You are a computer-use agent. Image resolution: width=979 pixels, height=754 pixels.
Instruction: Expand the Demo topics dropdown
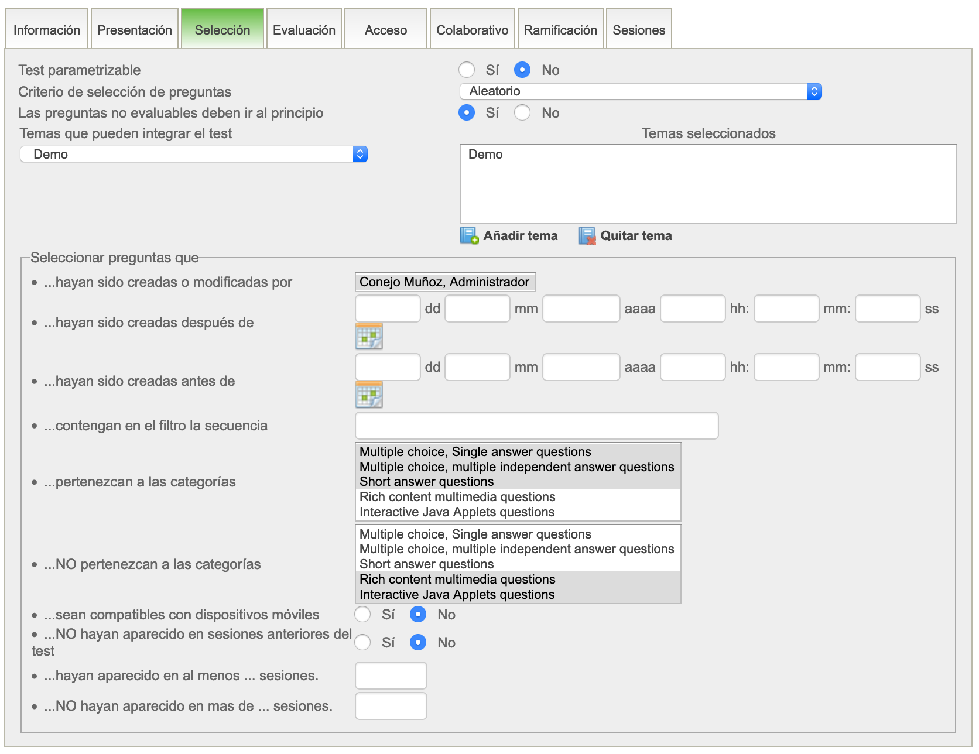pyautogui.click(x=194, y=155)
